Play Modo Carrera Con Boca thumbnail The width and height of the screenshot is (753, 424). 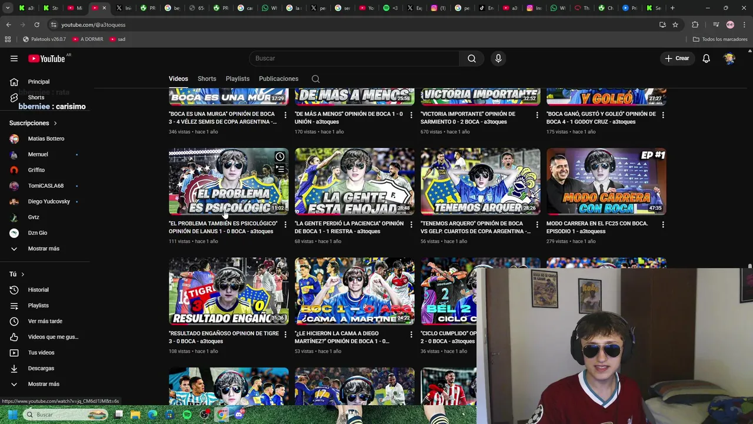(607, 181)
